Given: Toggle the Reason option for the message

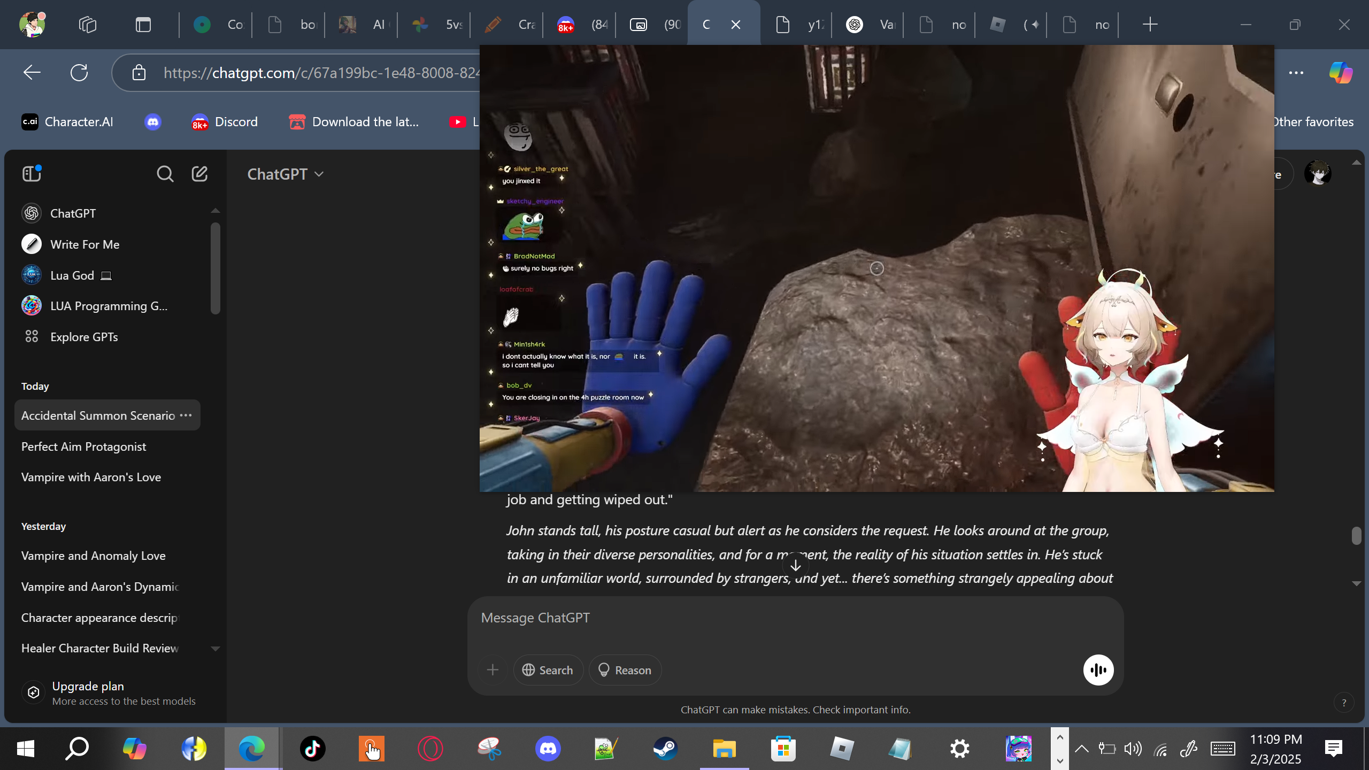Looking at the screenshot, I should click(x=625, y=670).
